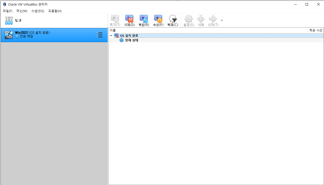Open the 머신(M) menu

tap(22, 11)
